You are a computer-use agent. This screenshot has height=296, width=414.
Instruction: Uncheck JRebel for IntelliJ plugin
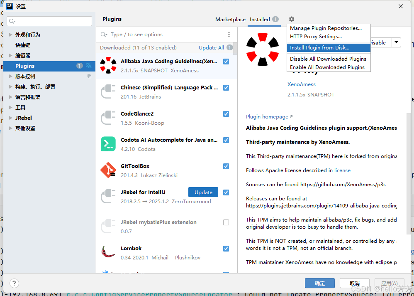point(226,192)
